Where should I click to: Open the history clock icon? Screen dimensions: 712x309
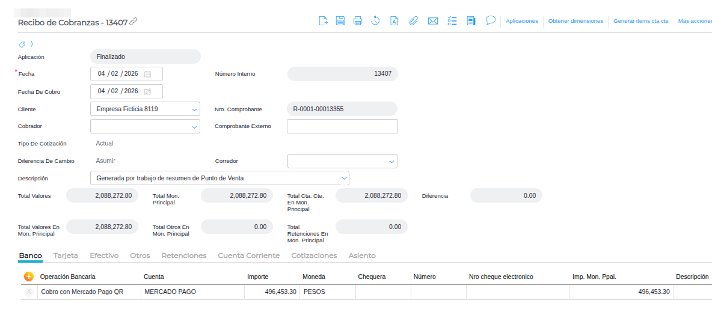(x=375, y=21)
